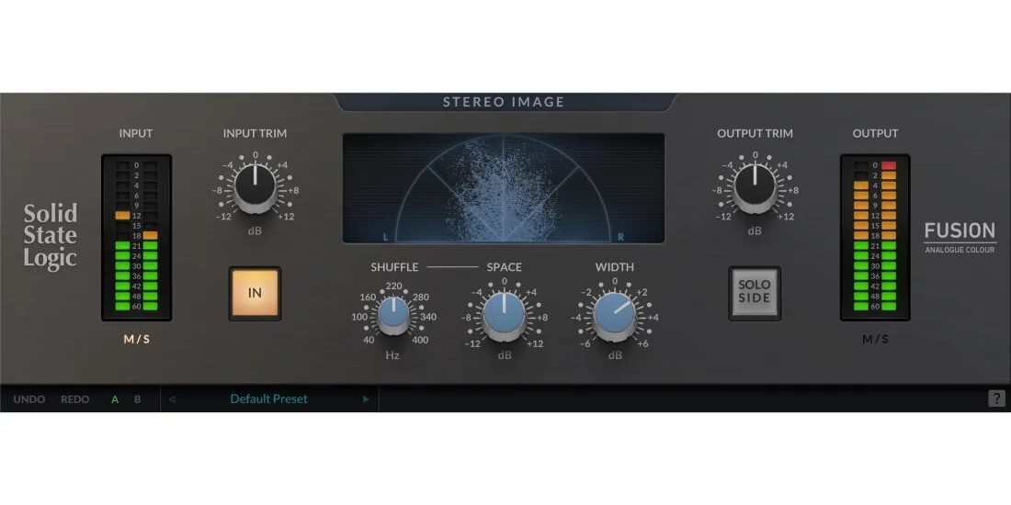Click the −12 mark on Input Trim knob
Image resolution: width=1011 pixels, height=505 pixels.
click(x=222, y=217)
